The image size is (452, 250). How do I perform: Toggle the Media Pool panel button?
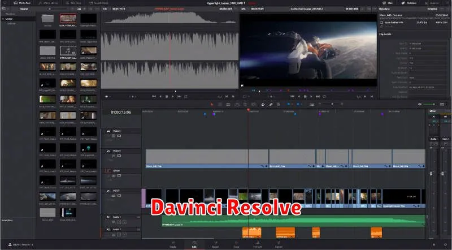tap(22, 3)
